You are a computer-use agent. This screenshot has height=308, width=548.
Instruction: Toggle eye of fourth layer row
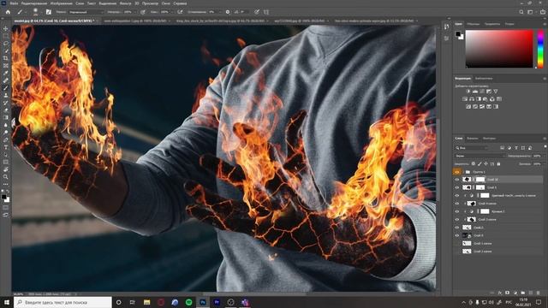click(456, 196)
